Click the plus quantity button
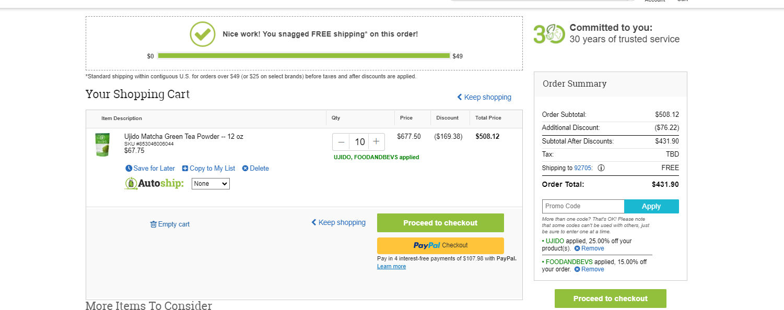The width and height of the screenshot is (784, 310). pyautogui.click(x=376, y=142)
